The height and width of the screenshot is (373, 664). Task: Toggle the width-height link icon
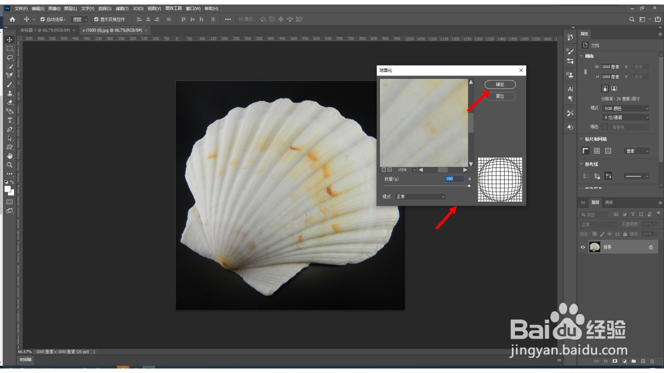[586, 72]
